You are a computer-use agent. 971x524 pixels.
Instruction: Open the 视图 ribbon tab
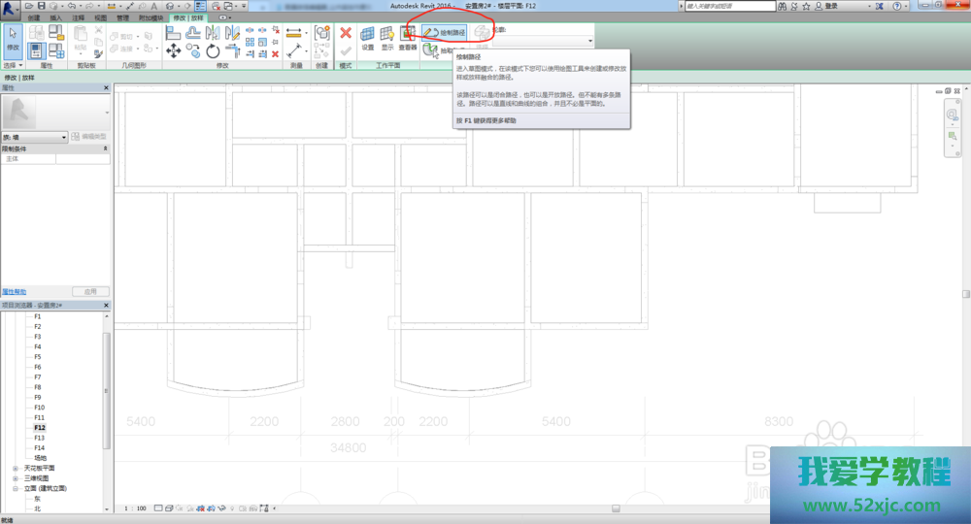[100, 17]
